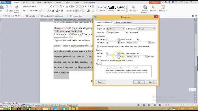
Task: Switch to Line and Page Breaks tab
Action: pyautogui.click(x=124, y=22)
